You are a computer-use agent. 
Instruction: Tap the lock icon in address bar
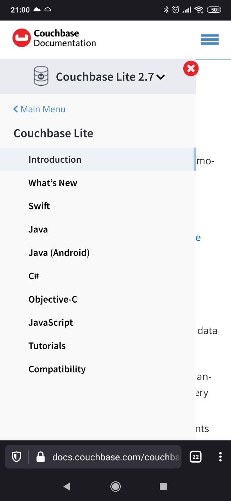click(x=40, y=457)
